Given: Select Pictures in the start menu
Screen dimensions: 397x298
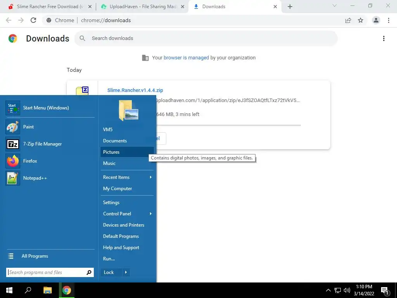Looking at the screenshot, I should coord(127,152).
